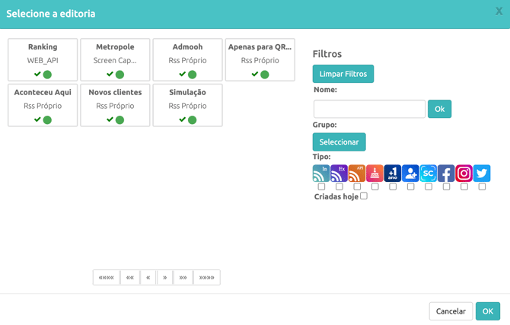Viewport: 510px width, 325px height.
Task: Focus the Nome text input field
Action: (x=369, y=109)
